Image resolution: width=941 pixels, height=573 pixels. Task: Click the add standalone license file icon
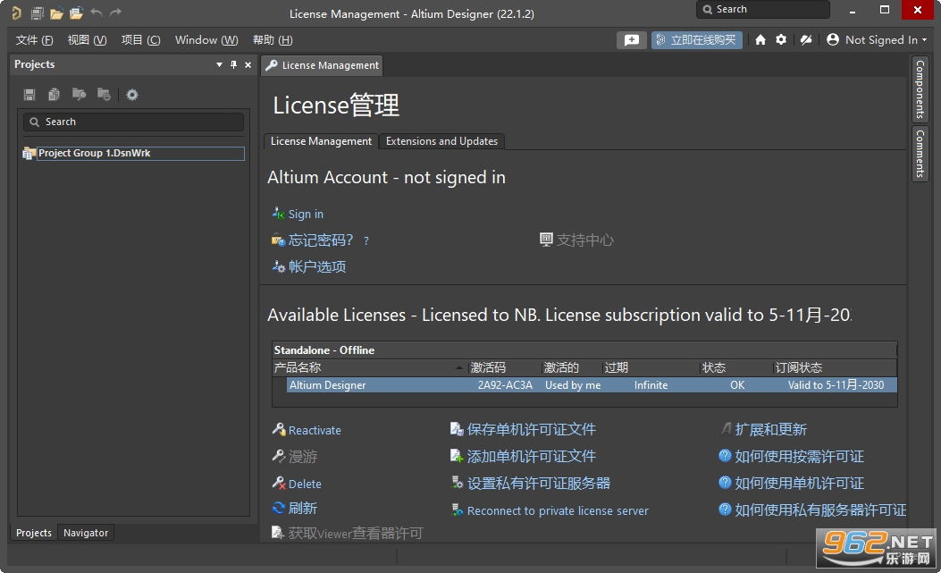click(x=457, y=456)
